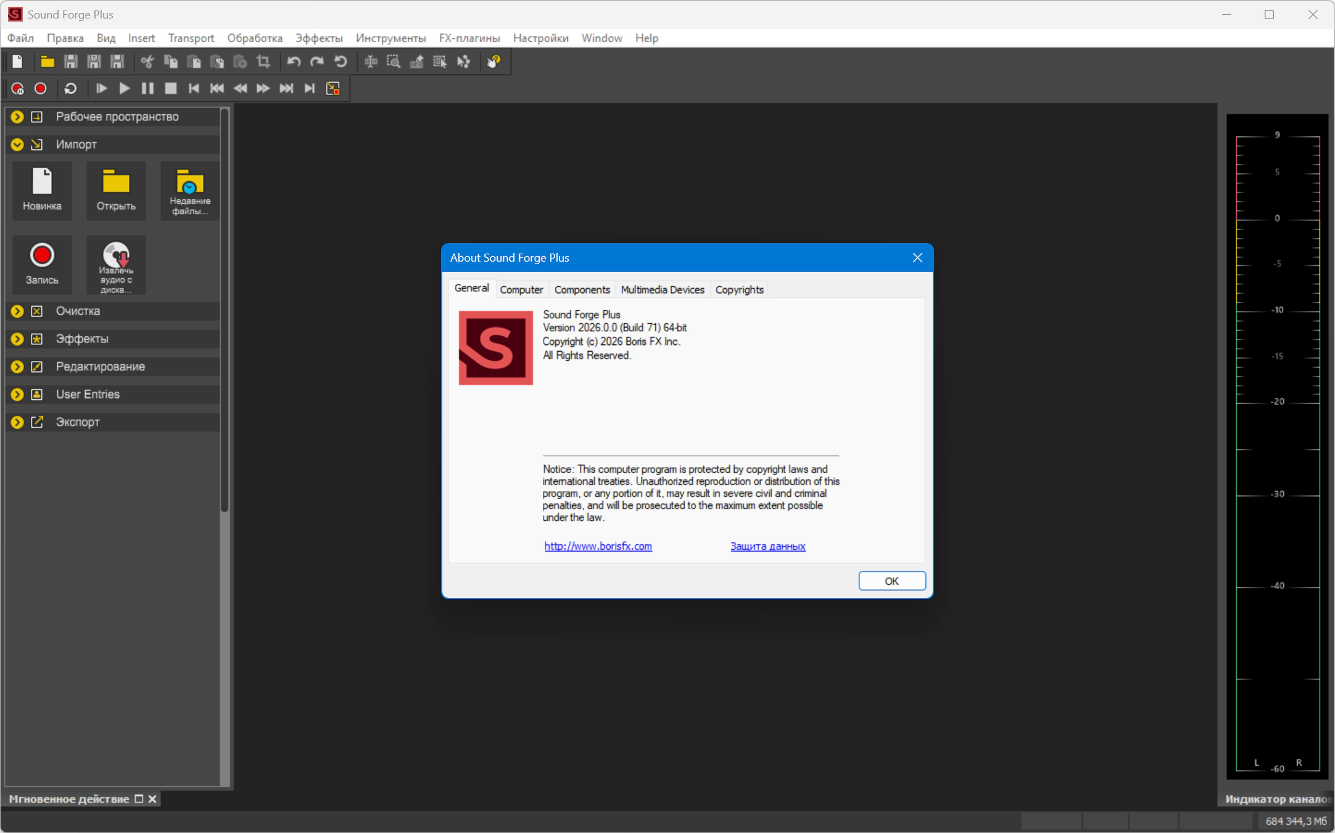This screenshot has height=833, width=1335.
Task: Toggle Loop Playback in transport bar
Action: click(70, 89)
